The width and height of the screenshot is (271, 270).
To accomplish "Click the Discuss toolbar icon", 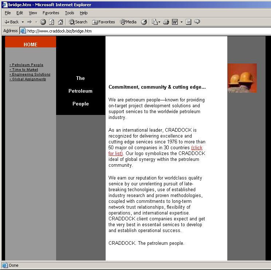I will (188, 22).
